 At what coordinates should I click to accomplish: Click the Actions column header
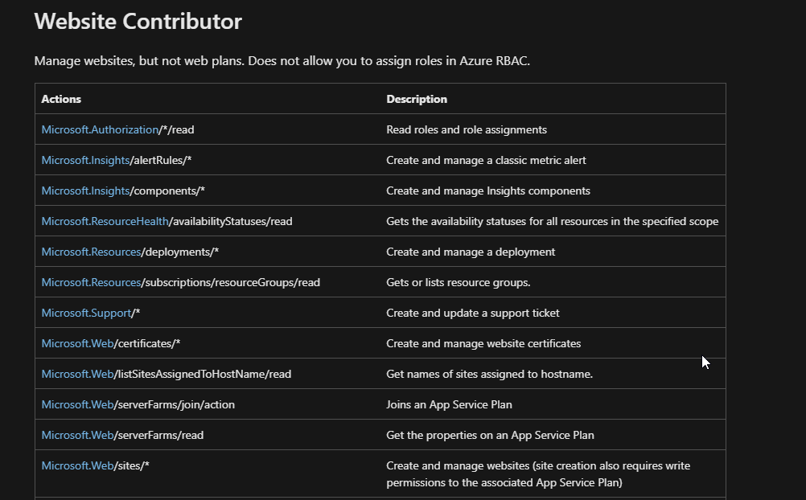pyautogui.click(x=61, y=99)
